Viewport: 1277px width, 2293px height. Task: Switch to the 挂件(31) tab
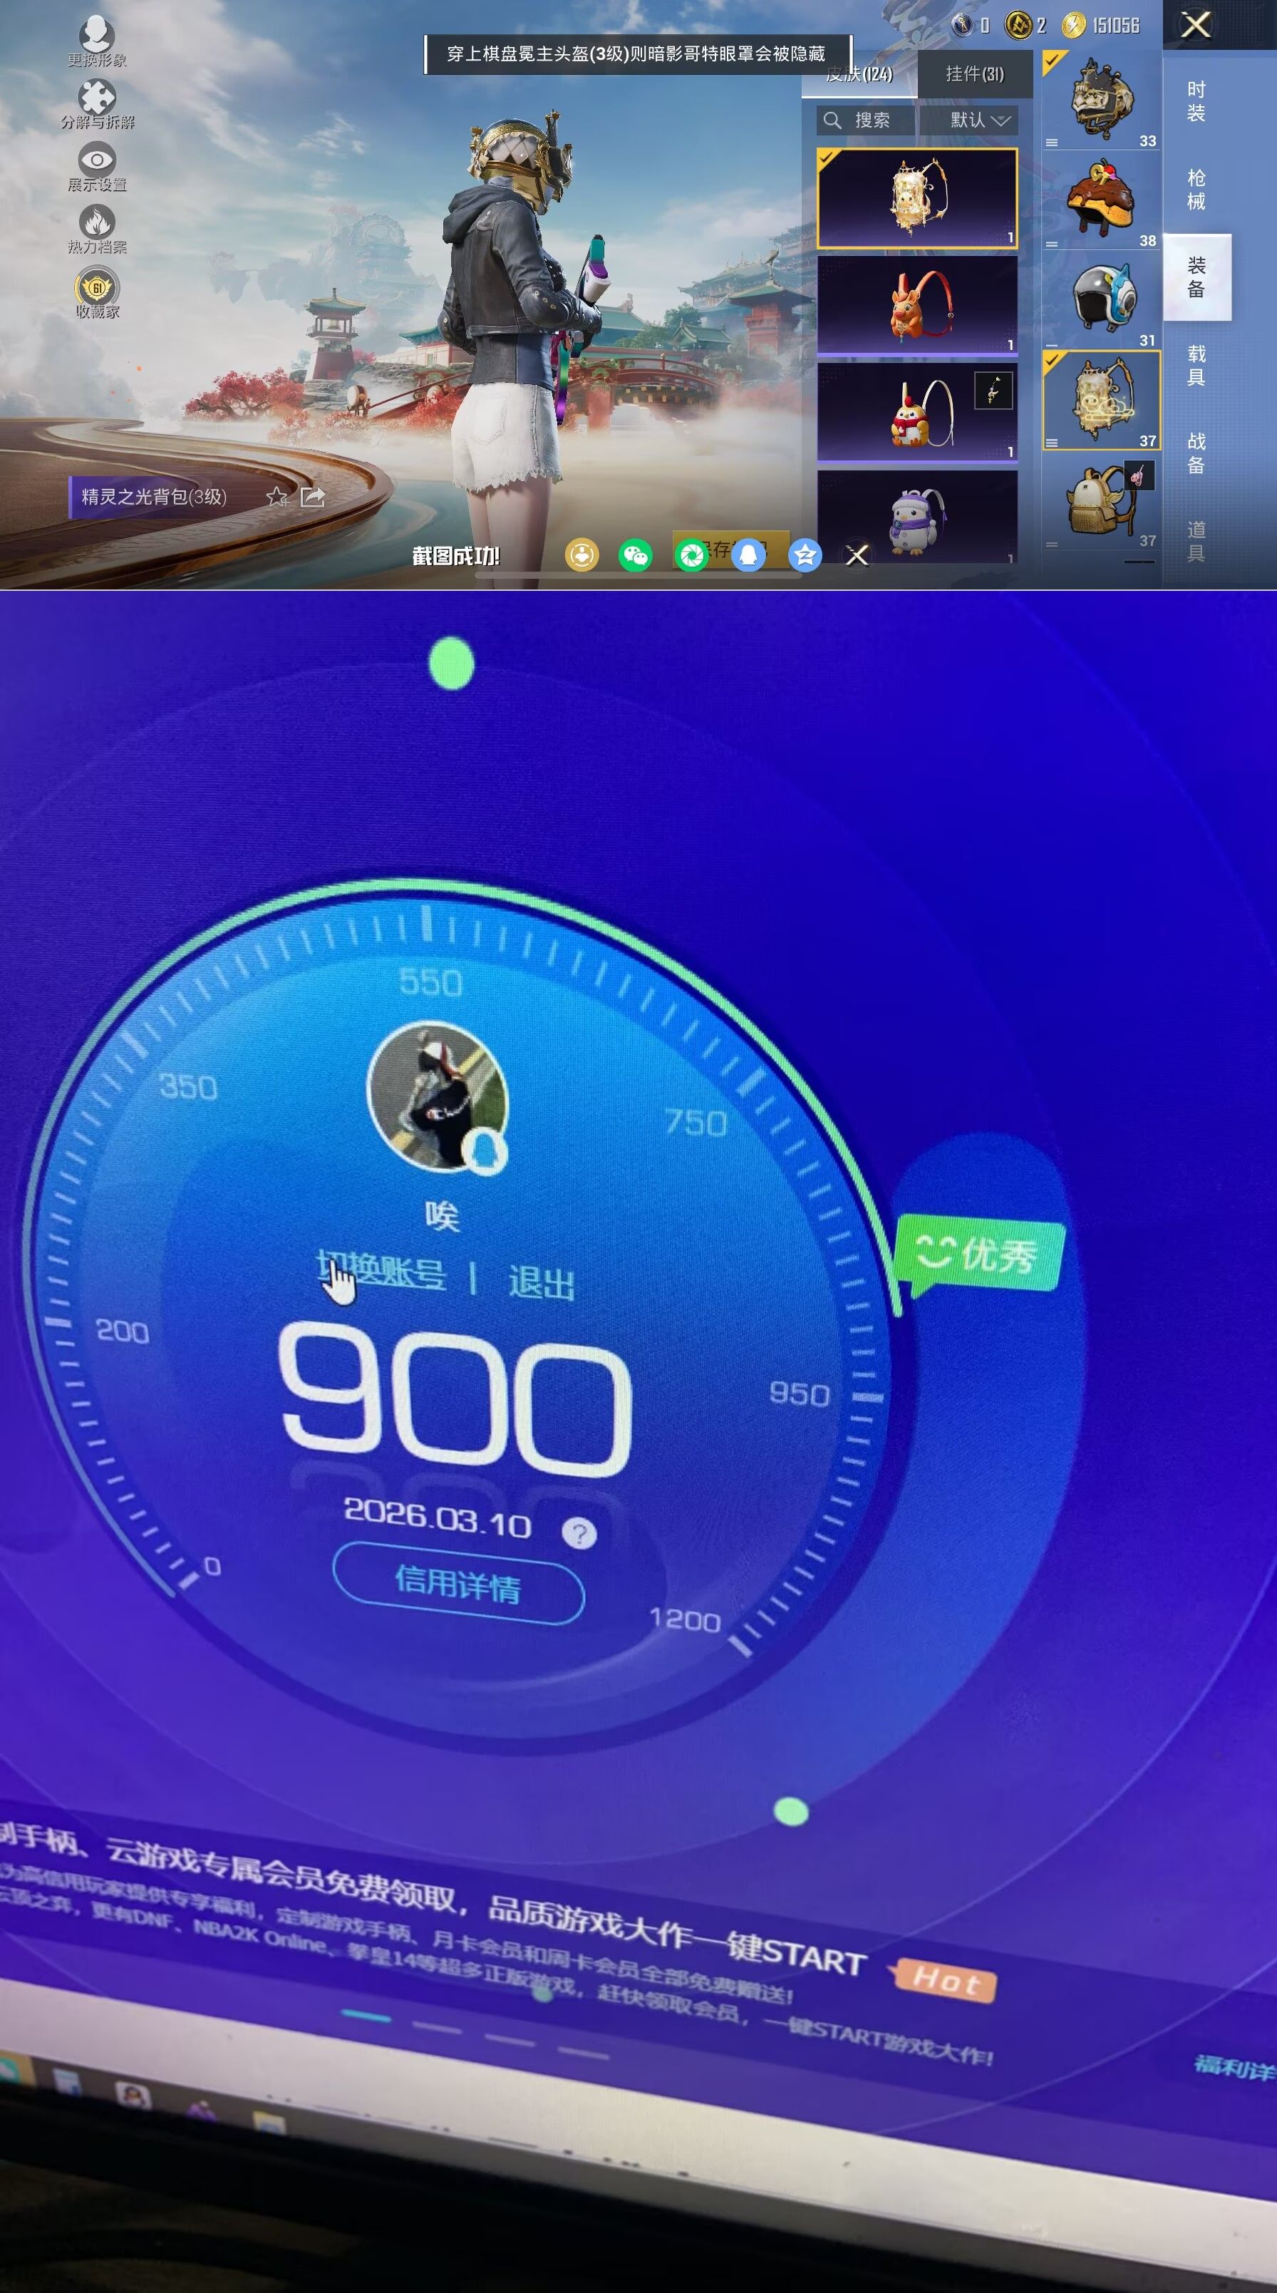point(973,74)
